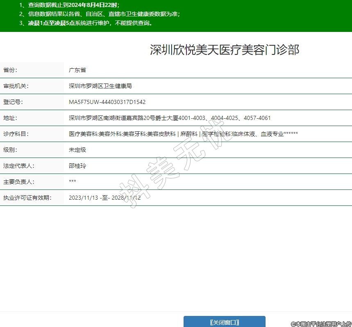Click the 关闭窗口 button
Image resolution: width=352 pixels, height=327 pixels.
[x=224, y=322]
